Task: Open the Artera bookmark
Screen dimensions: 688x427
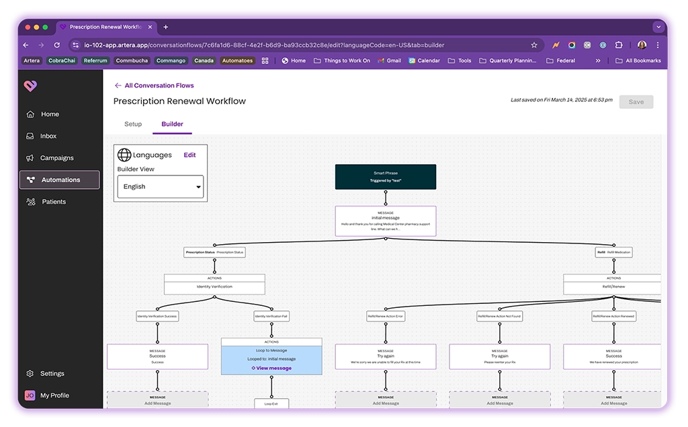Action: [32, 61]
